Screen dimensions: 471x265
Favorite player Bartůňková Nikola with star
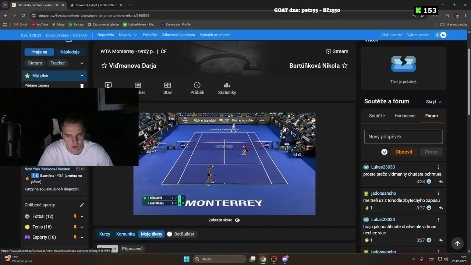[x=345, y=66]
